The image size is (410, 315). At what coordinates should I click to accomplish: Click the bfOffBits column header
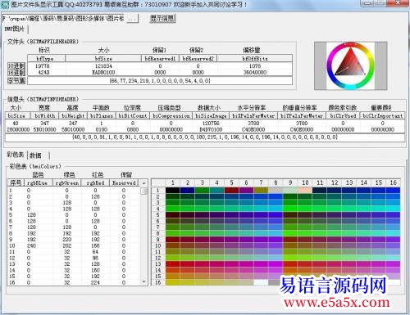(255, 58)
